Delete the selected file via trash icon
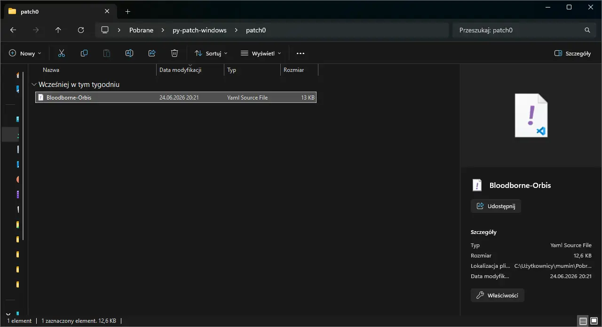The height and width of the screenshot is (327, 602). [x=174, y=53]
